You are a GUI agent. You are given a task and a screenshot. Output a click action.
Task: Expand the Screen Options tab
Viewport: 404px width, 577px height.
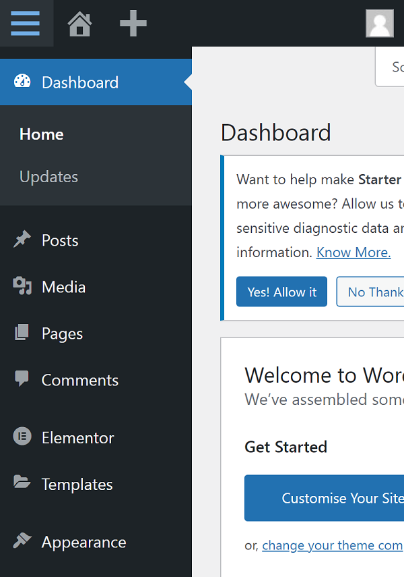[391, 67]
